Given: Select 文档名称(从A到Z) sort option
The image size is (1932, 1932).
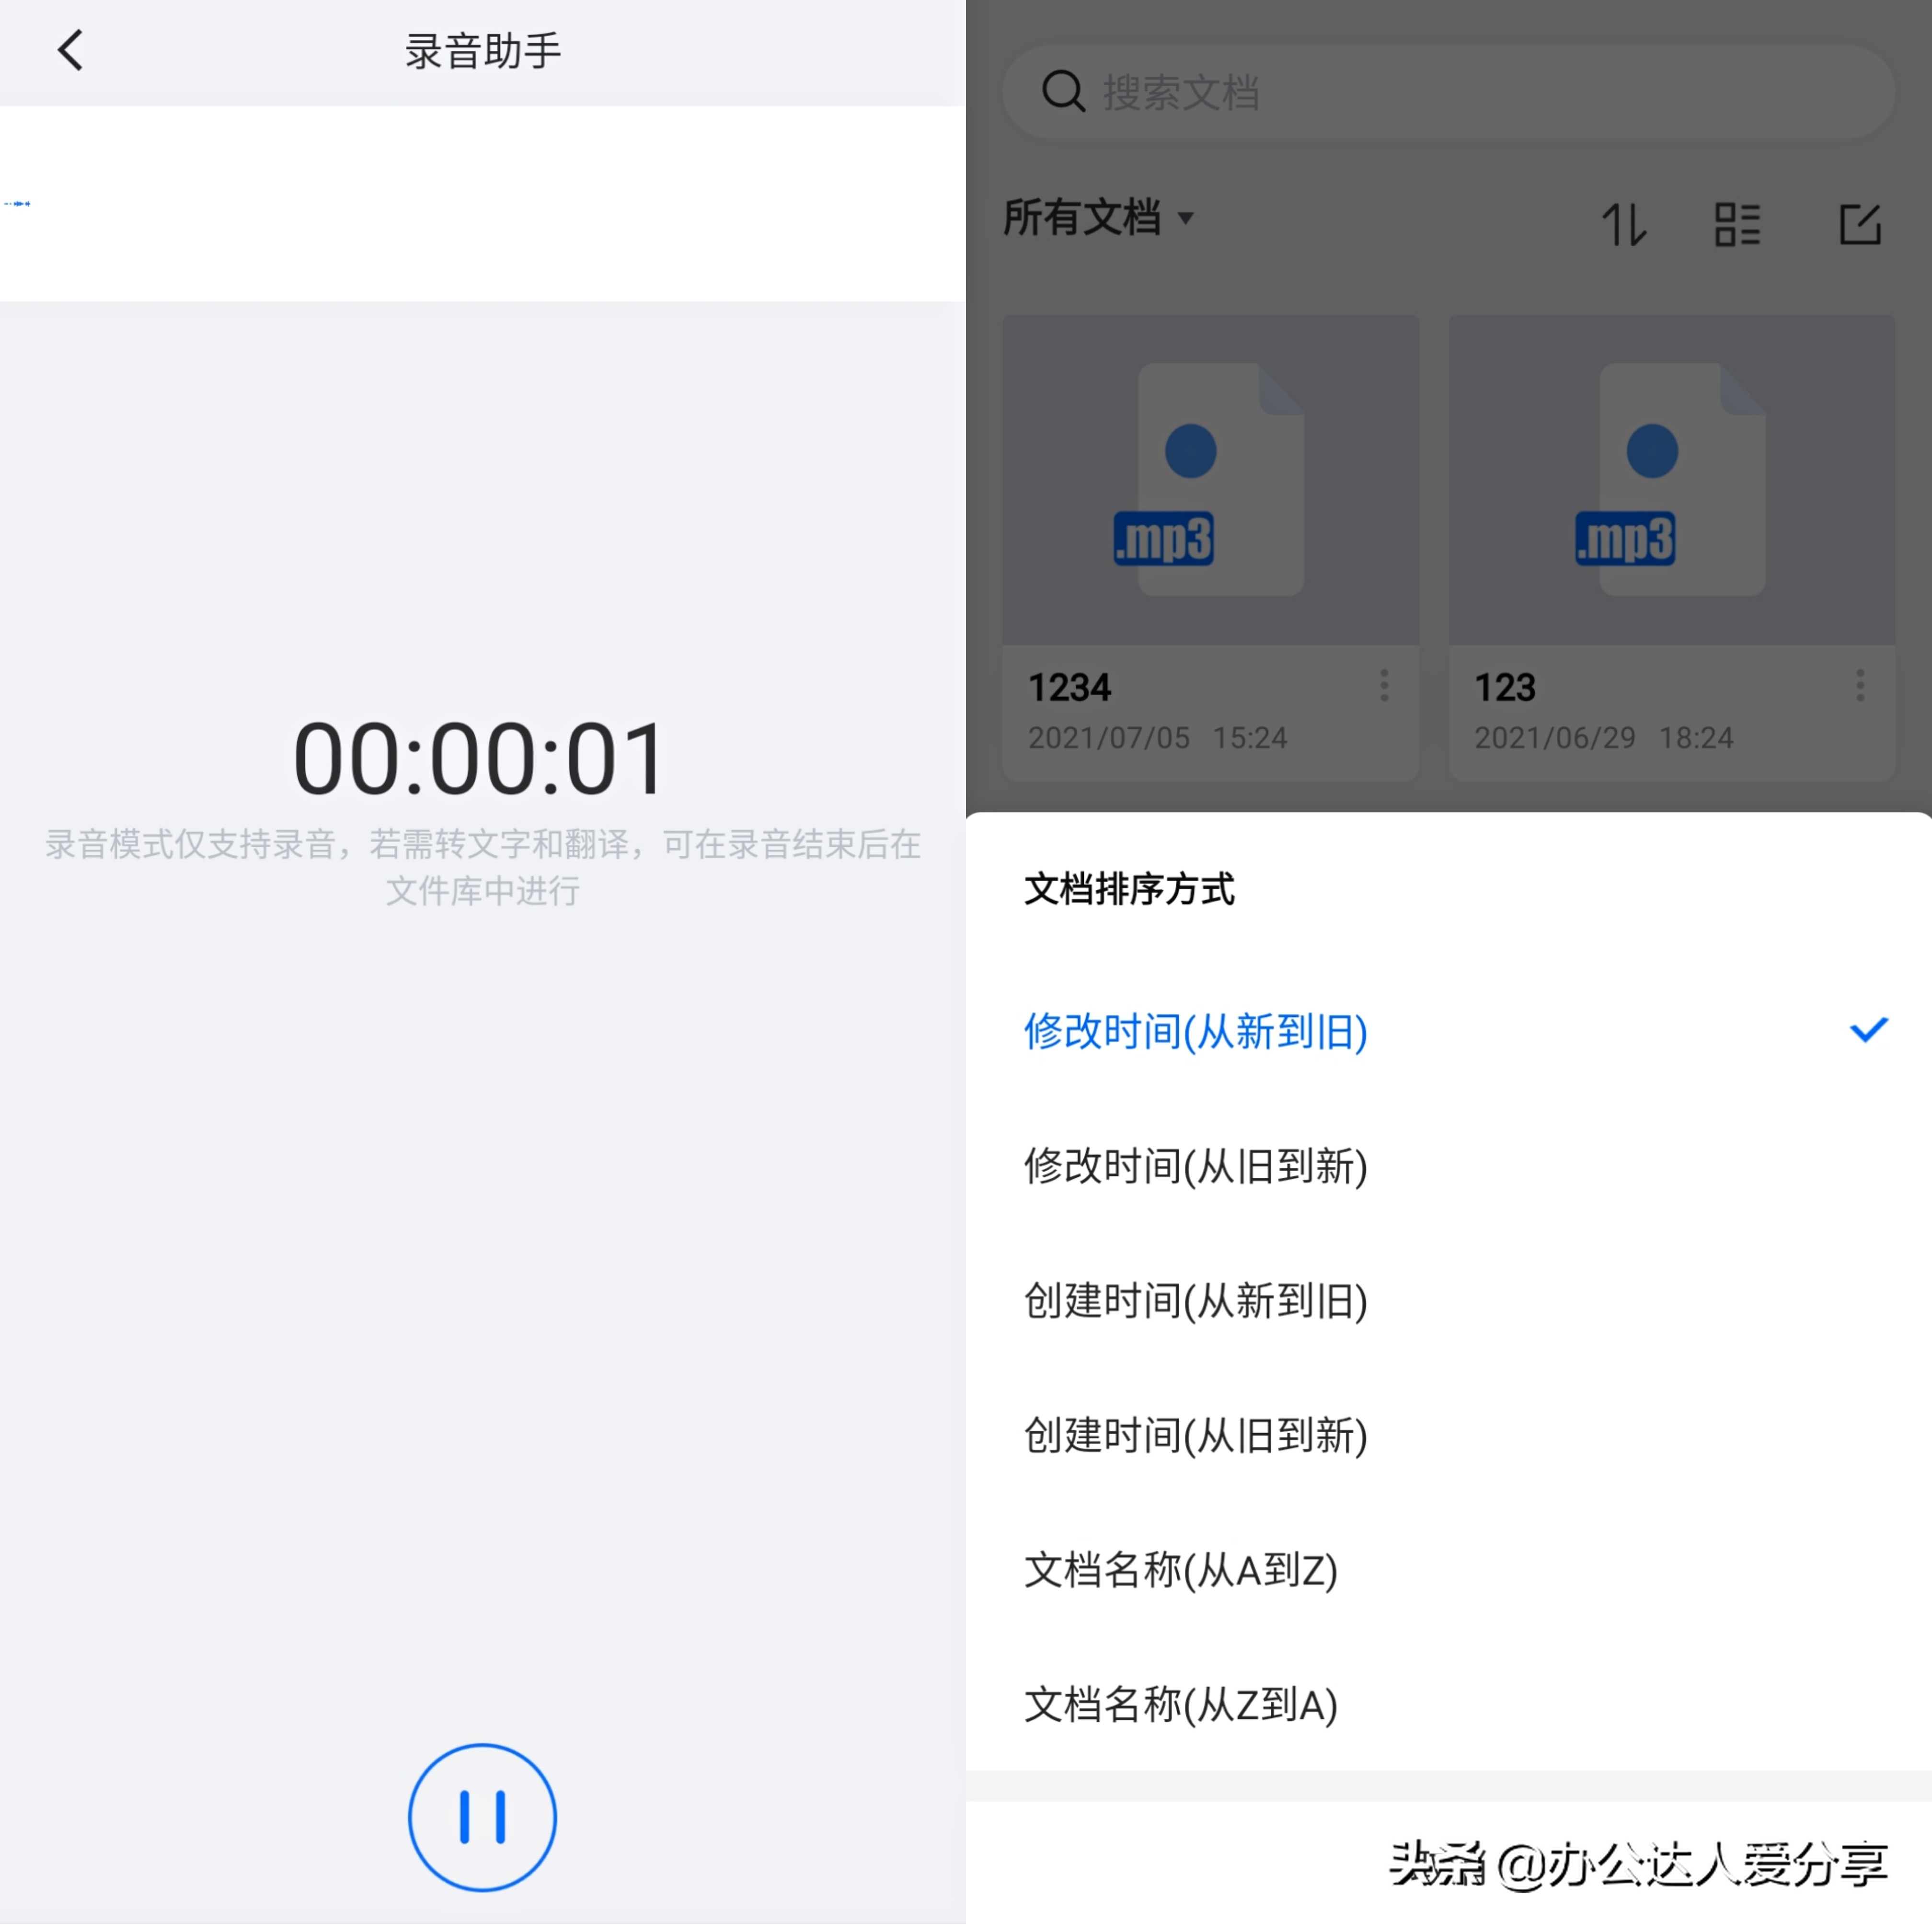Looking at the screenshot, I should (1448, 1570).
